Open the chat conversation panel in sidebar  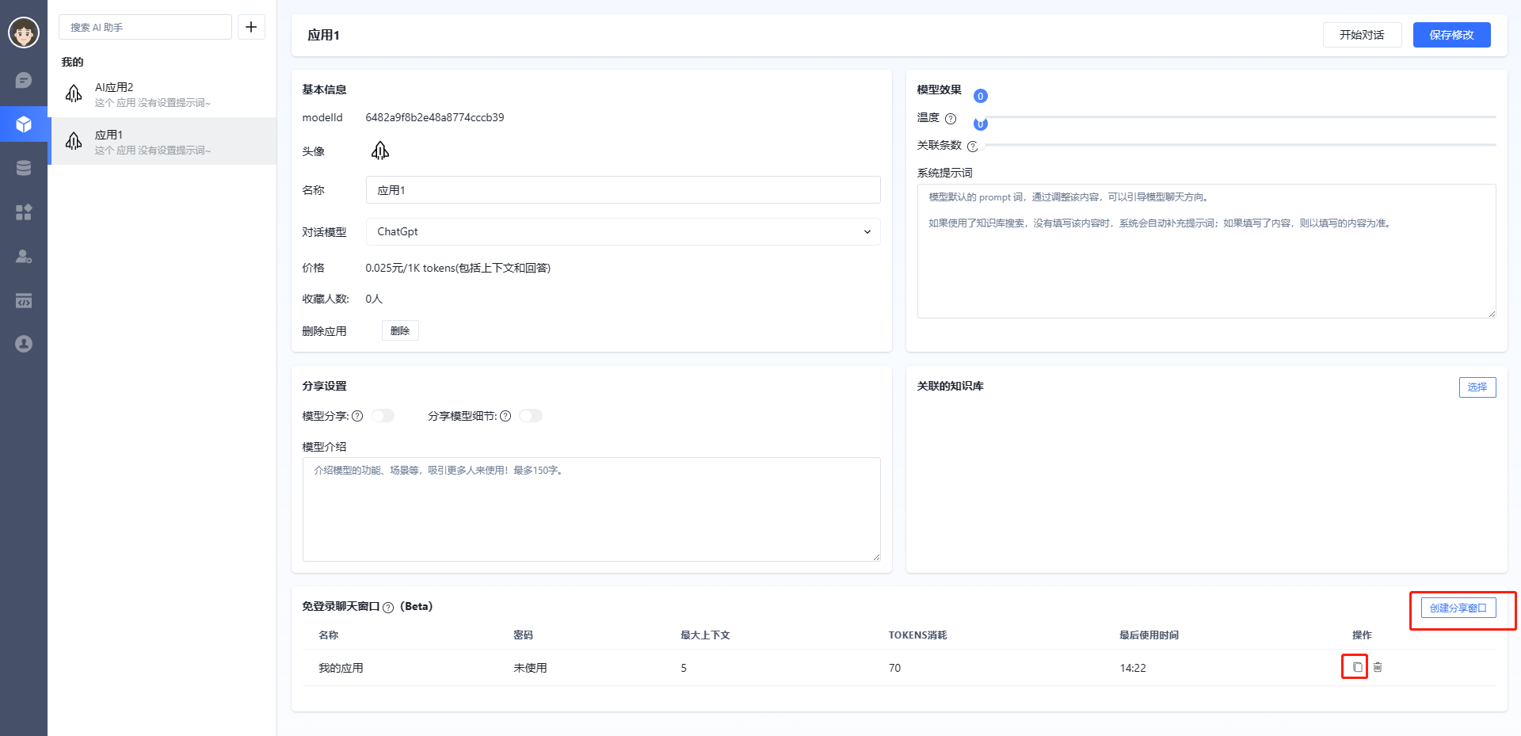[24, 80]
